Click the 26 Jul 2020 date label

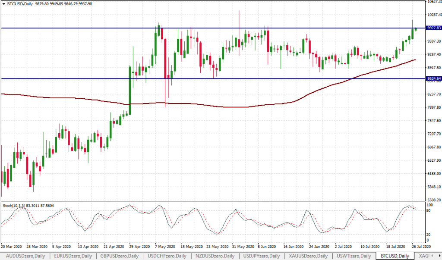point(421,247)
